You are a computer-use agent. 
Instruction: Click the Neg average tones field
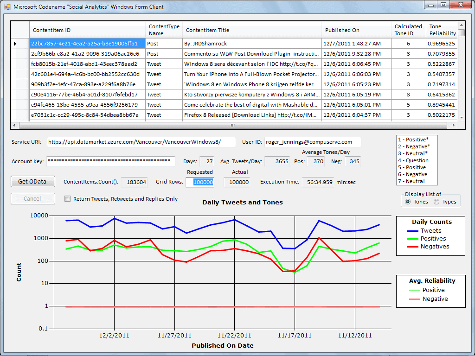pos(353,161)
